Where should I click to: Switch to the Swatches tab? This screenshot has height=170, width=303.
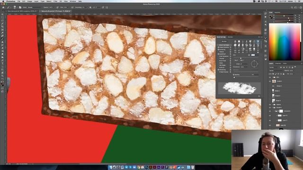277,13
